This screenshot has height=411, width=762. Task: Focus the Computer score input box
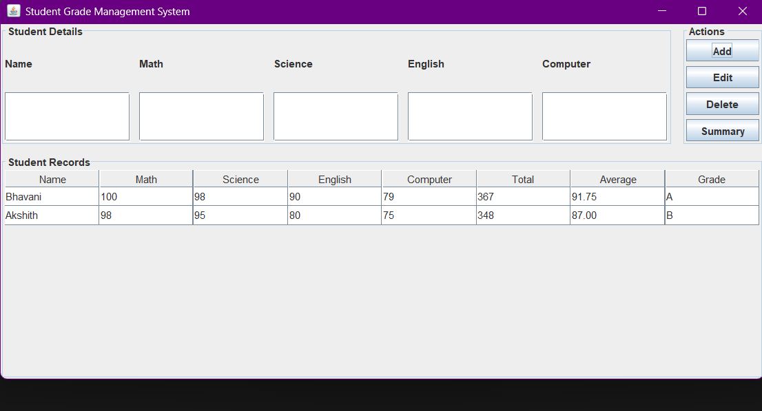[604, 116]
